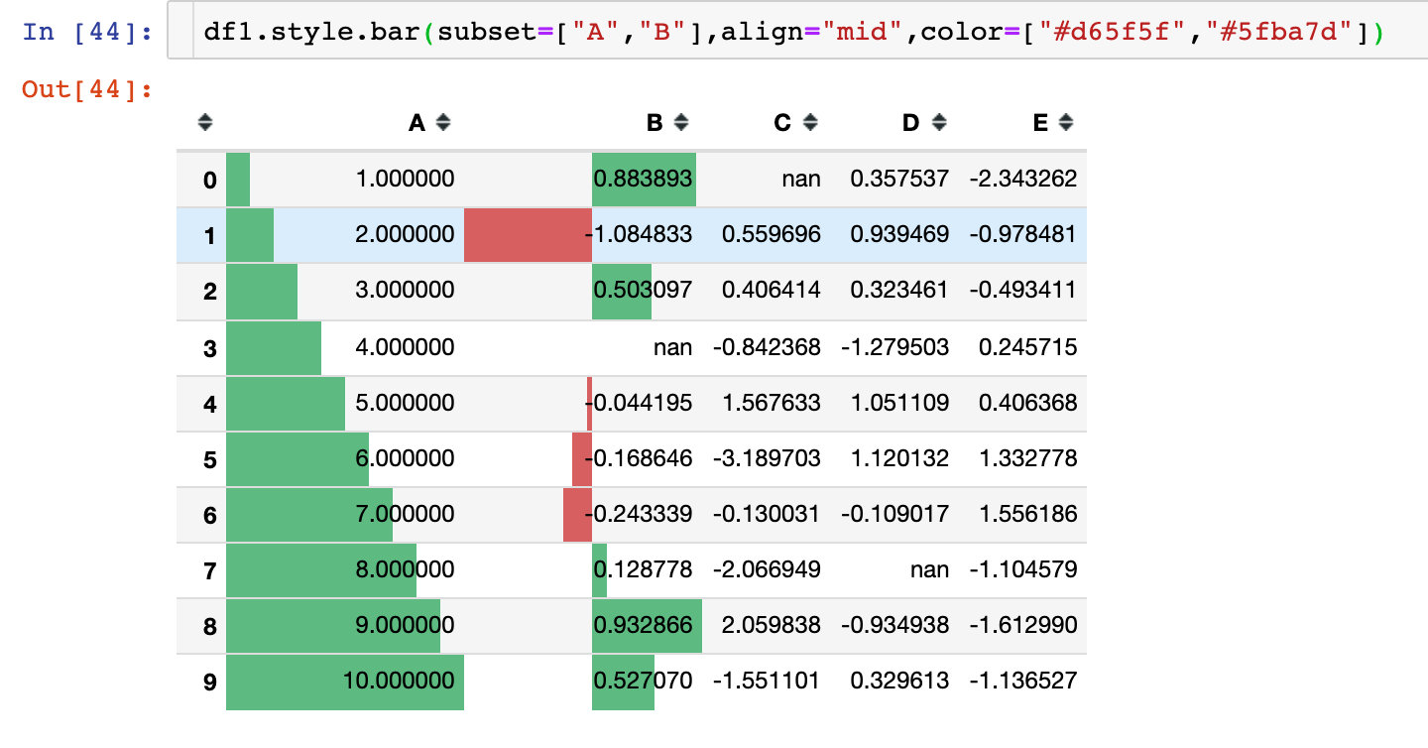Image resolution: width=1428 pixels, height=748 pixels.
Task: Click cell 0.559696 in column C
Action: (x=772, y=234)
